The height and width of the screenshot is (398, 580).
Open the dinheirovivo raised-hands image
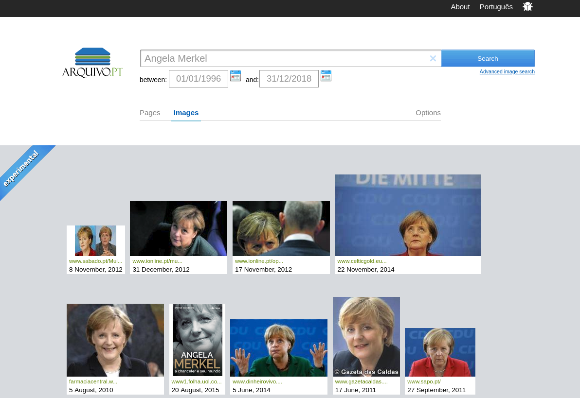[278, 348]
